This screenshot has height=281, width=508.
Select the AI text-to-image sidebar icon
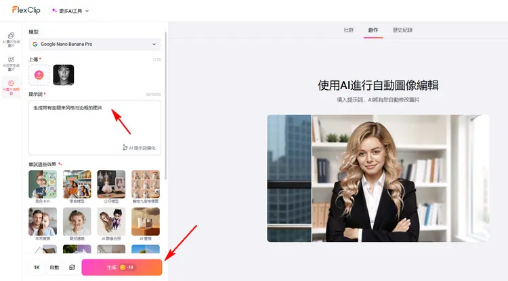pos(11,63)
